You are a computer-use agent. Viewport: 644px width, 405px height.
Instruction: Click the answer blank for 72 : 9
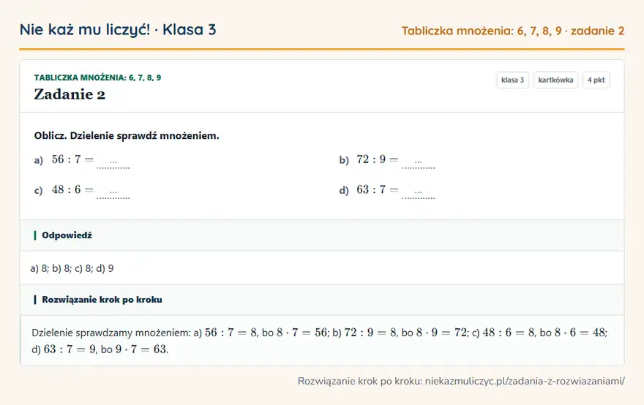click(x=418, y=162)
